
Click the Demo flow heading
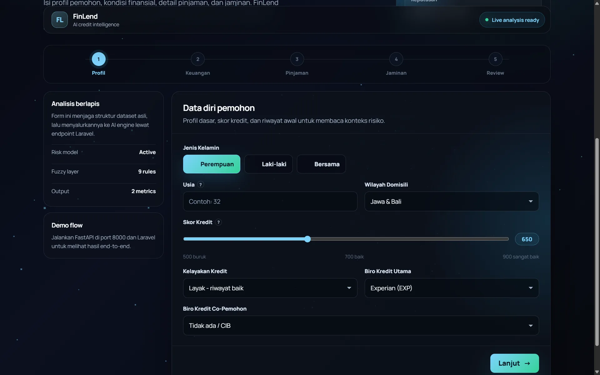[x=67, y=225]
